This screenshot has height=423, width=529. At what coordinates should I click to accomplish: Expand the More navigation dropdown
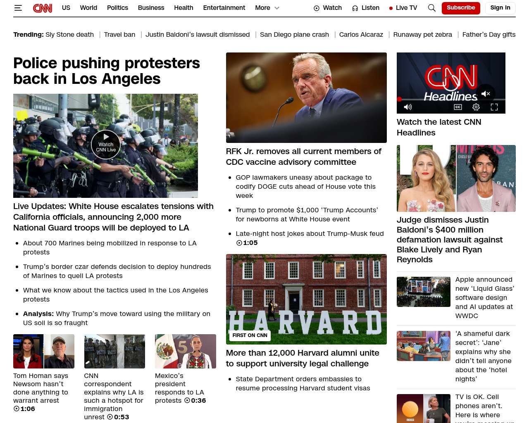[x=267, y=8]
